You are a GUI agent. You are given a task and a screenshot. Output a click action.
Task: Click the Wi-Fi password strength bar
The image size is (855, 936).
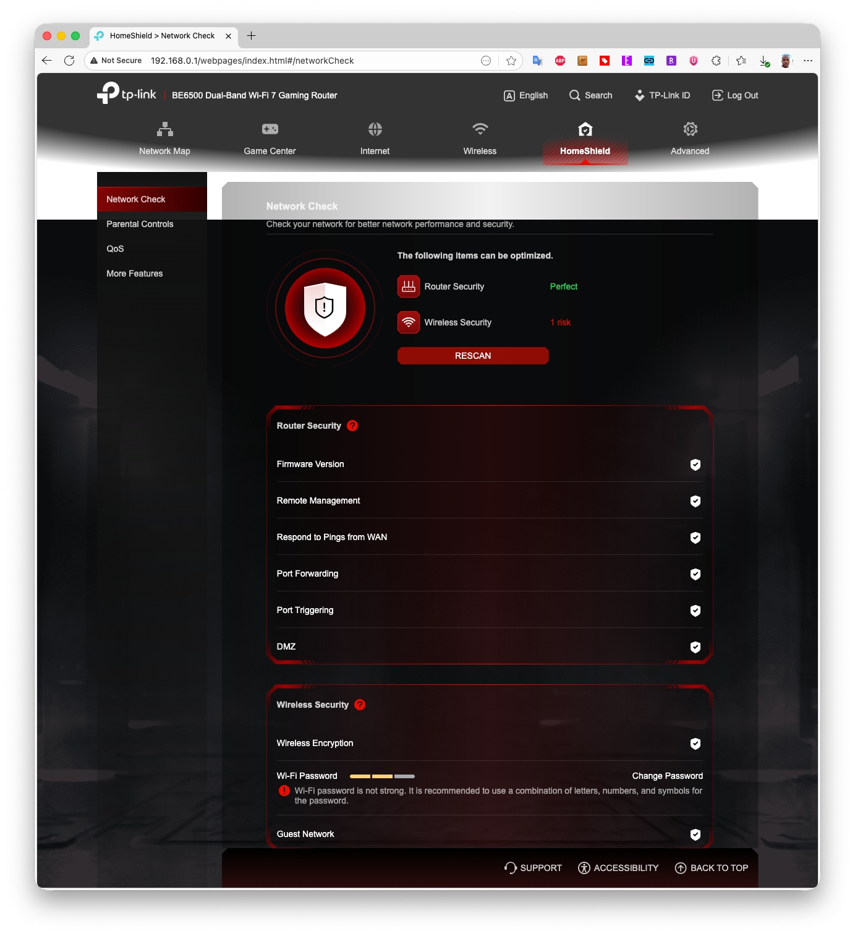(x=382, y=776)
